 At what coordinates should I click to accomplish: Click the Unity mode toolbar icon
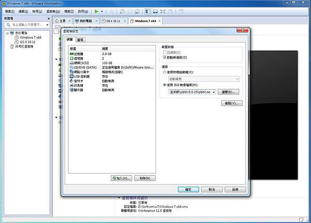171,11
